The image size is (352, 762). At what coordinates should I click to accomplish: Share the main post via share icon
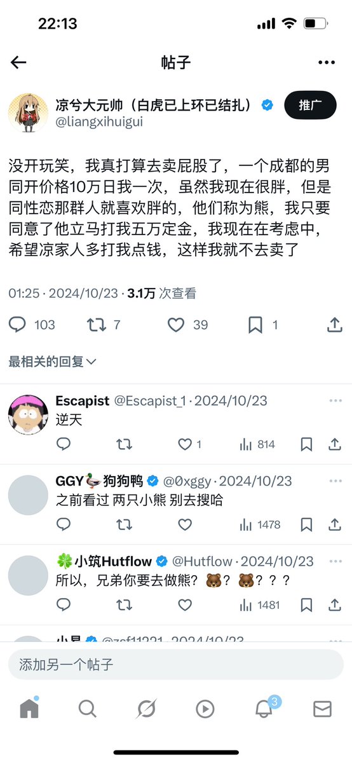pyautogui.click(x=334, y=325)
